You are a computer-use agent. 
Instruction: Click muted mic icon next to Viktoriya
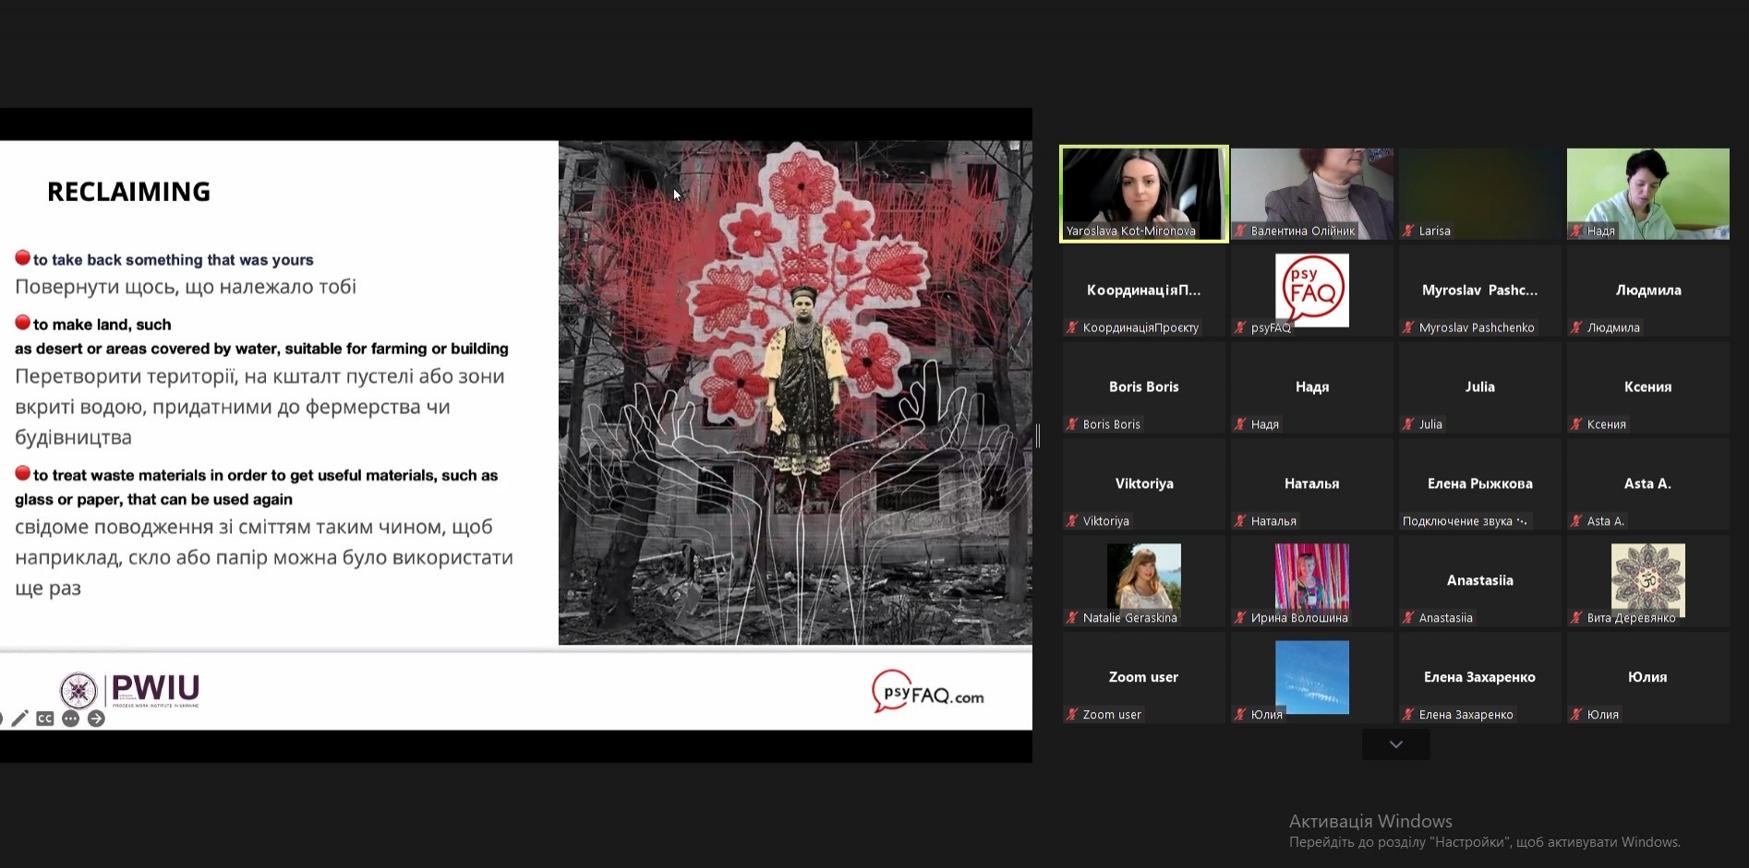(1072, 521)
